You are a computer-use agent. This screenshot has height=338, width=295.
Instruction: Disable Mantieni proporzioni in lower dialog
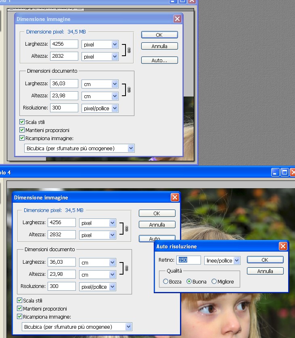tap(20, 309)
